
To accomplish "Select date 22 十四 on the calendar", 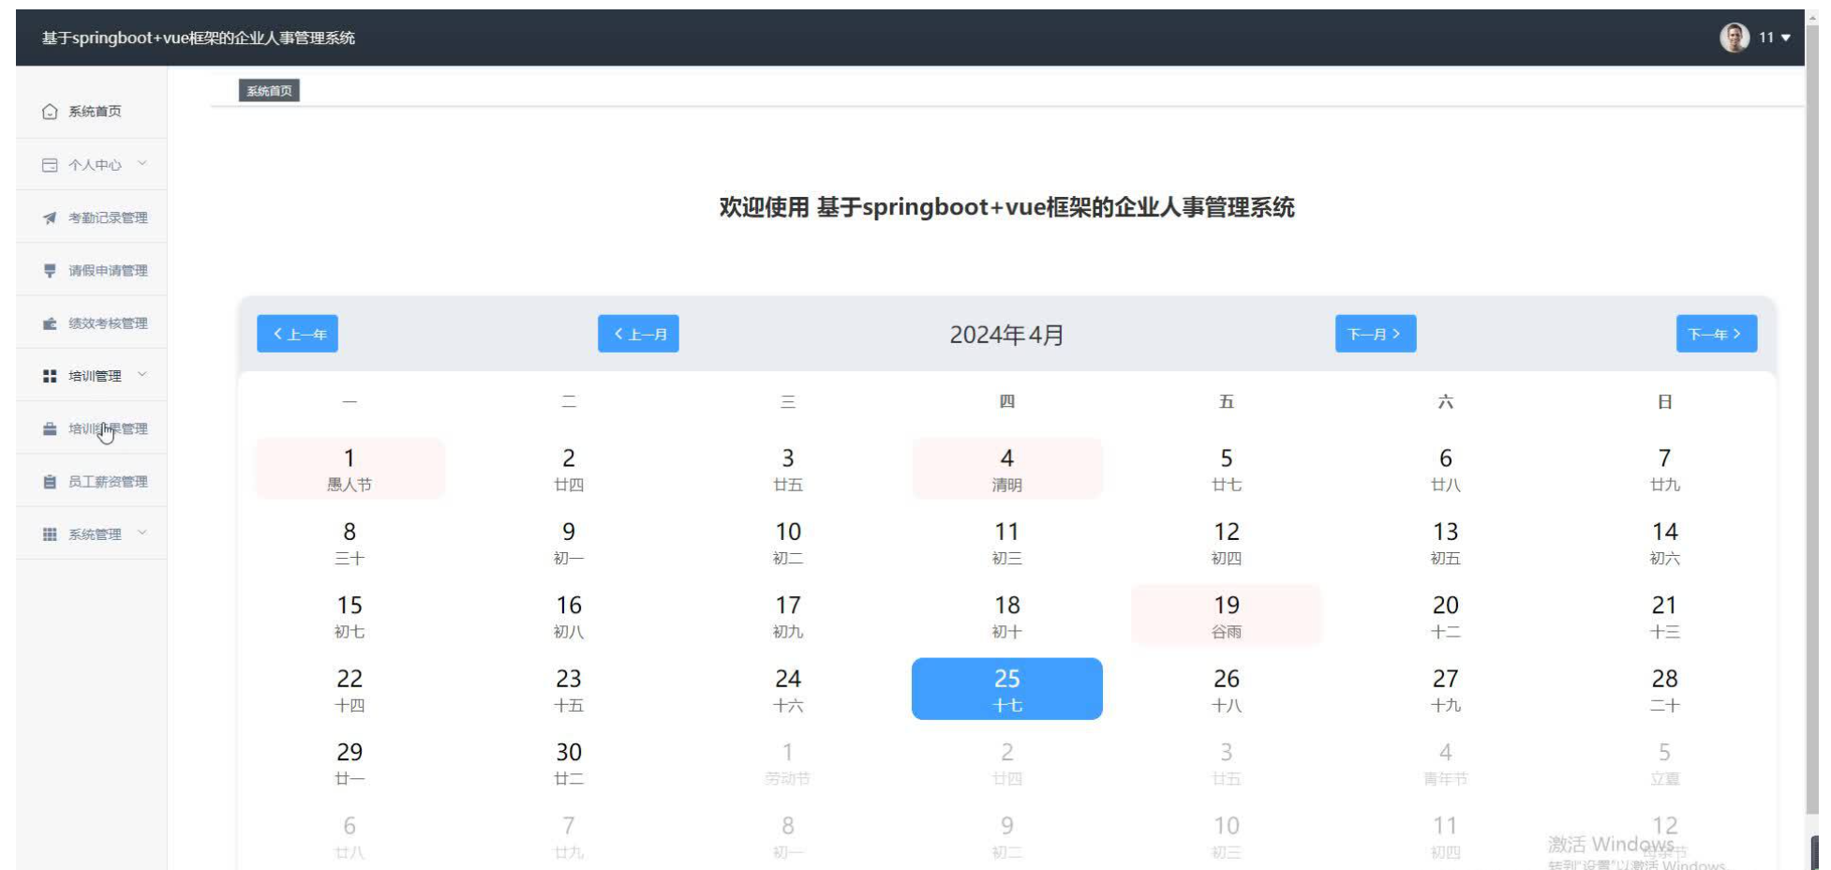I will click(x=350, y=689).
